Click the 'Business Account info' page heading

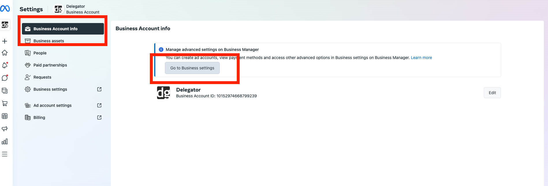point(143,29)
